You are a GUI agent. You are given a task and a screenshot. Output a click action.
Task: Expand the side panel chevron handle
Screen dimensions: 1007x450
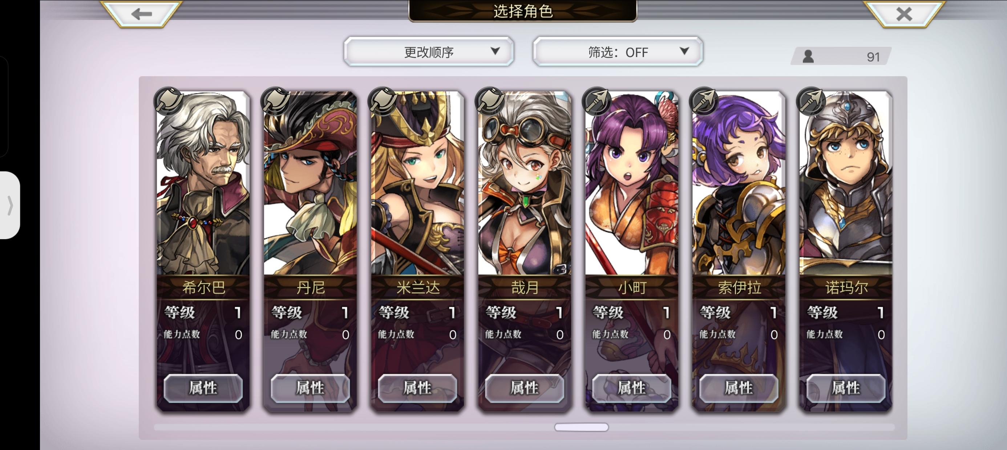[x=10, y=205]
